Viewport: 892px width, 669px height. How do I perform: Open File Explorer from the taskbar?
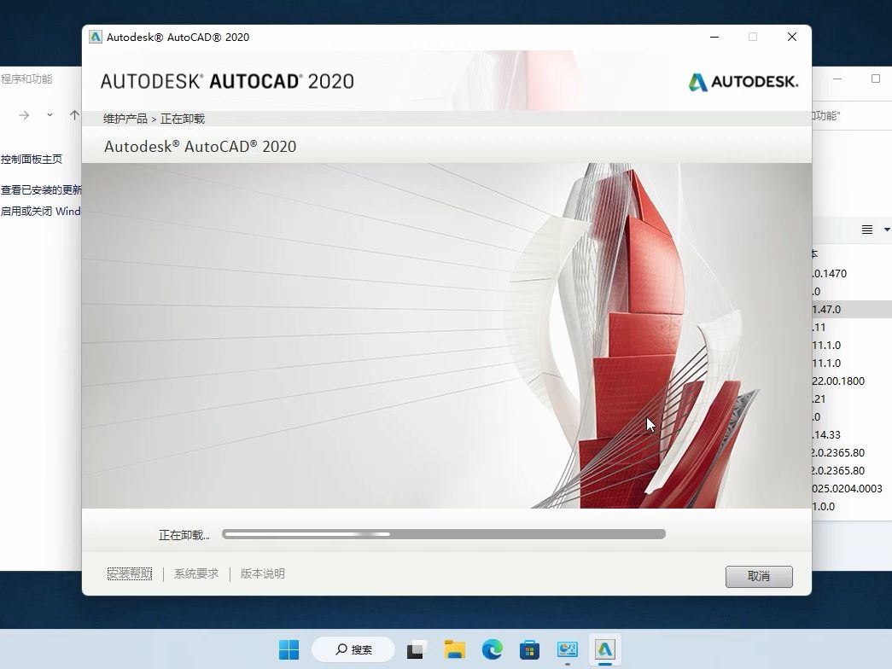[454, 649]
